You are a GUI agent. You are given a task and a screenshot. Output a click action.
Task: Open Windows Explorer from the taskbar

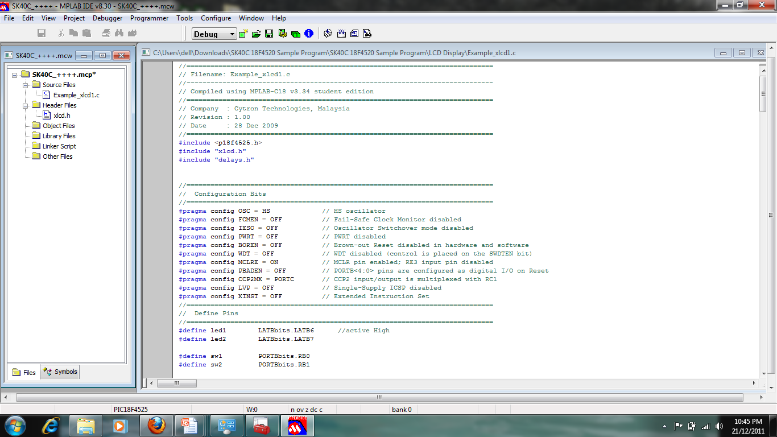(86, 426)
